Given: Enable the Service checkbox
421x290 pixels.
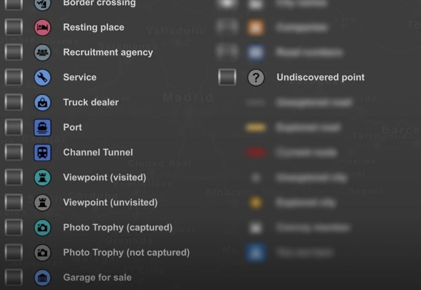Looking at the screenshot, I should click(14, 78).
